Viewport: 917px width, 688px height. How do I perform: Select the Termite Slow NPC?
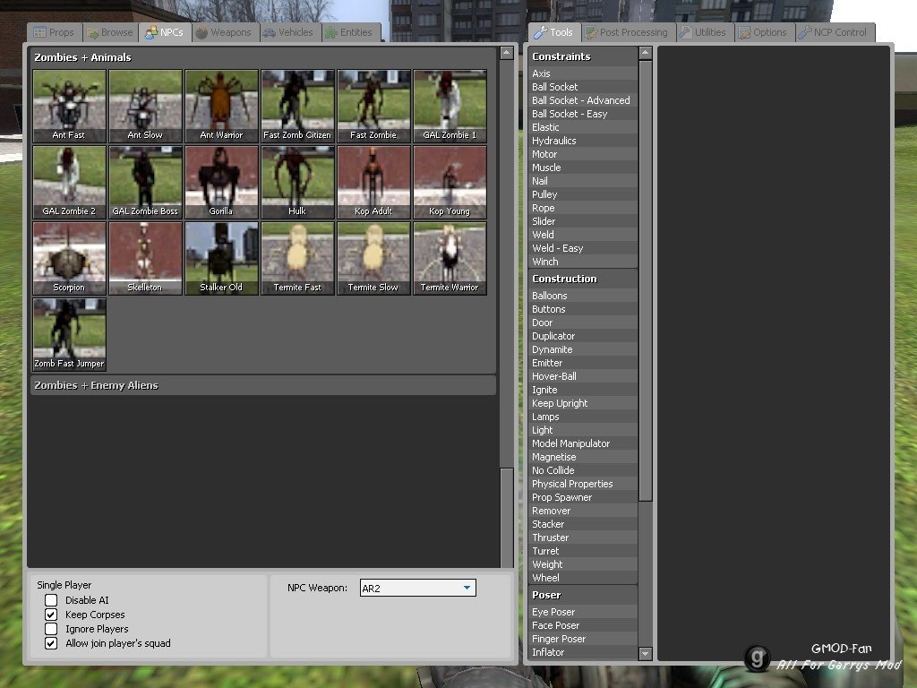click(373, 258)
